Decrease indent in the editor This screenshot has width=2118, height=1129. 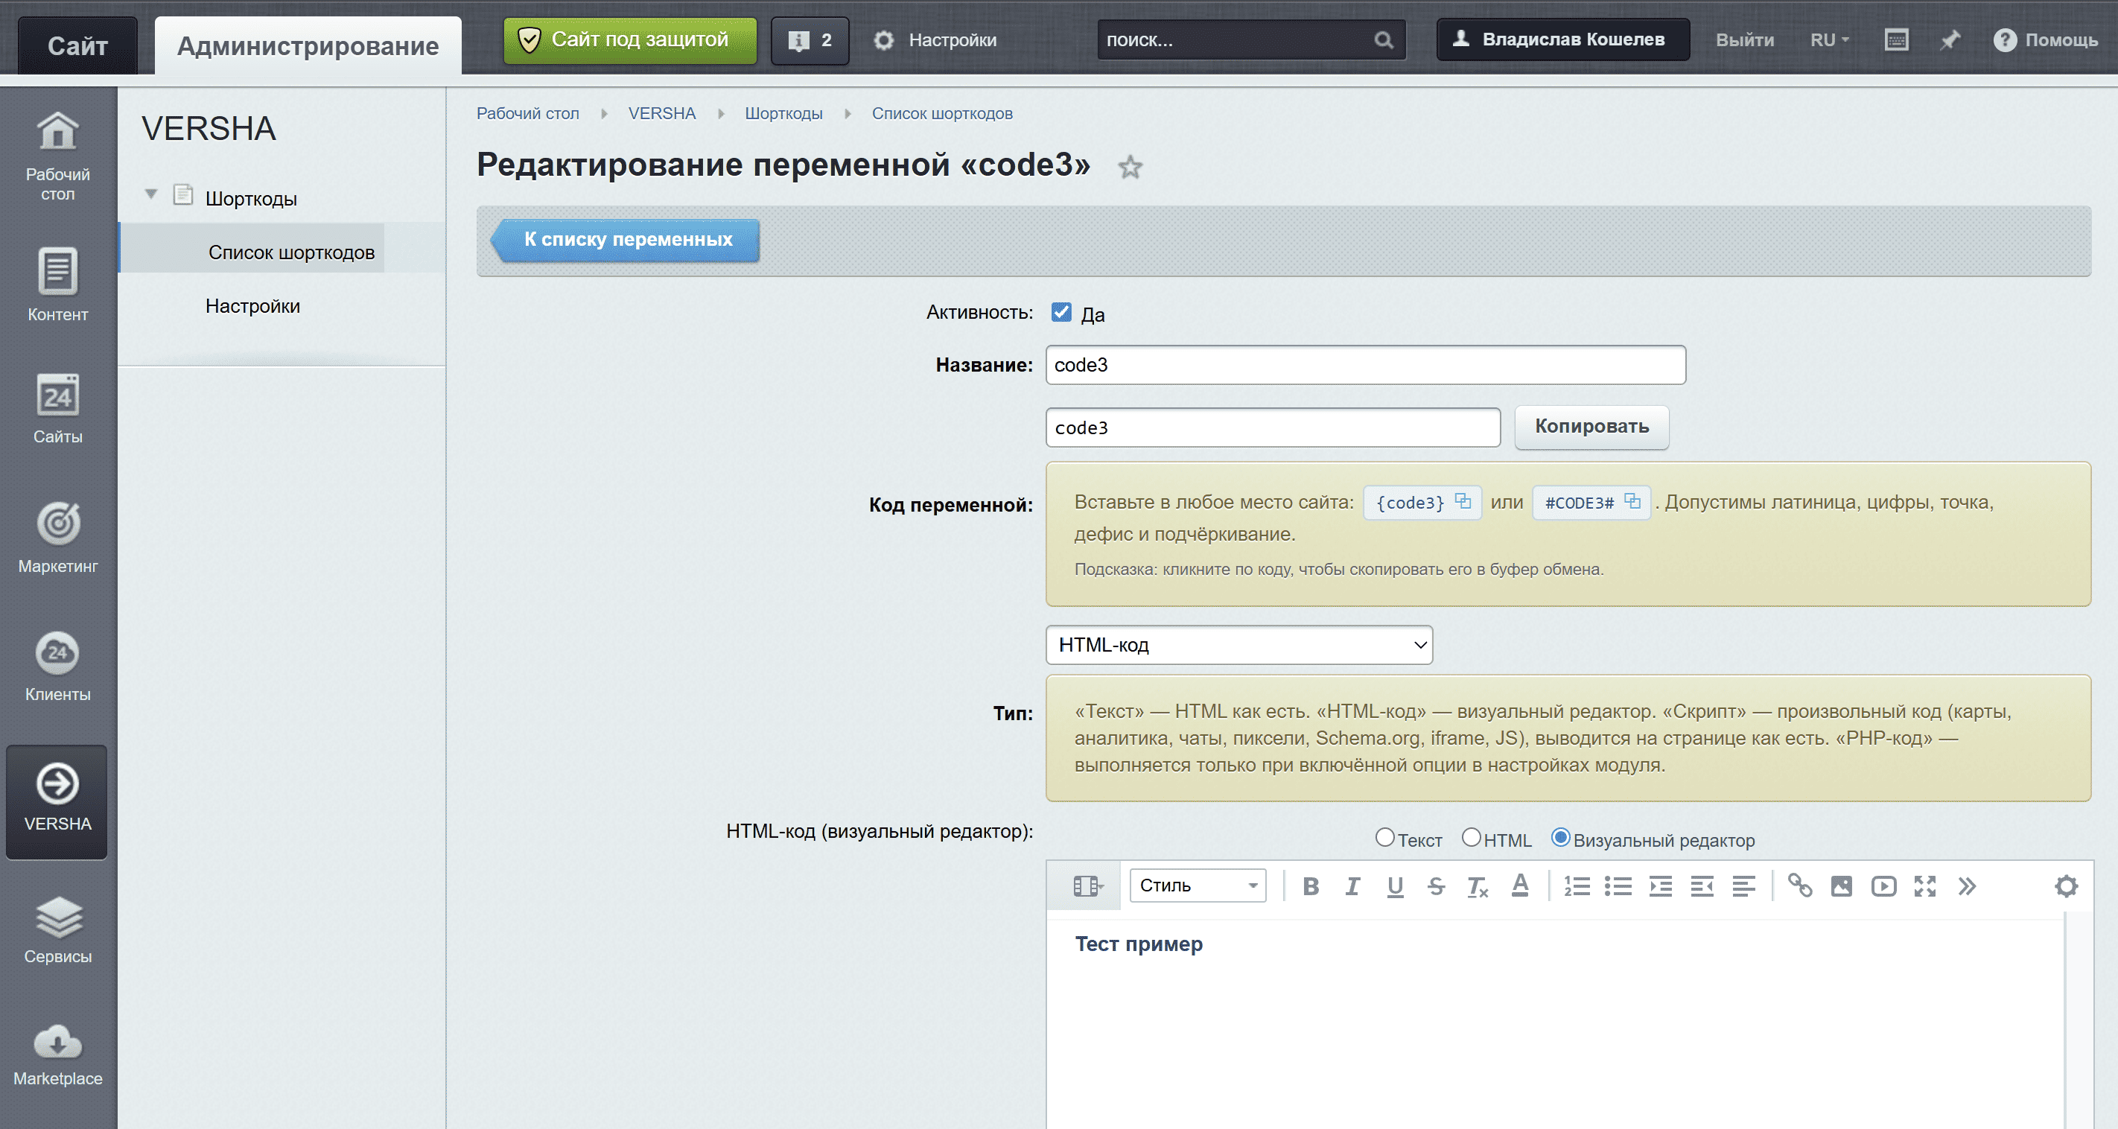click(x=1701, y=885)
